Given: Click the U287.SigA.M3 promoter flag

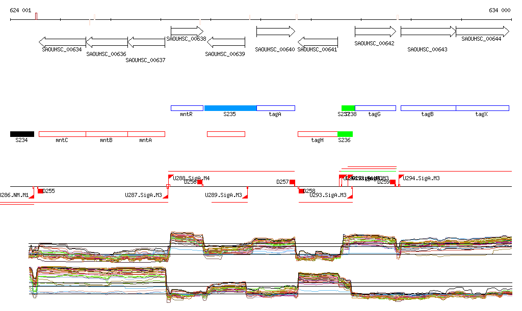Looking at the screenshot, I should [166, 196].
